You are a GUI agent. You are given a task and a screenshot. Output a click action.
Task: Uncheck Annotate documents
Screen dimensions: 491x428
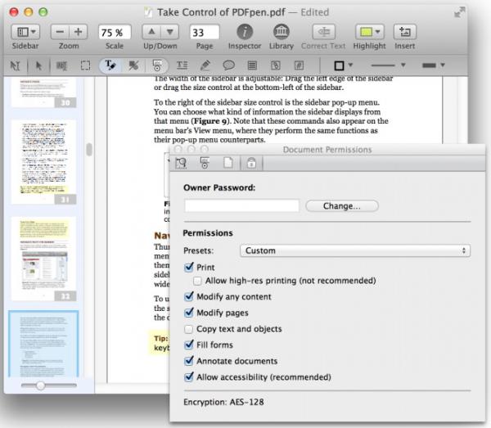coord(189,361)
